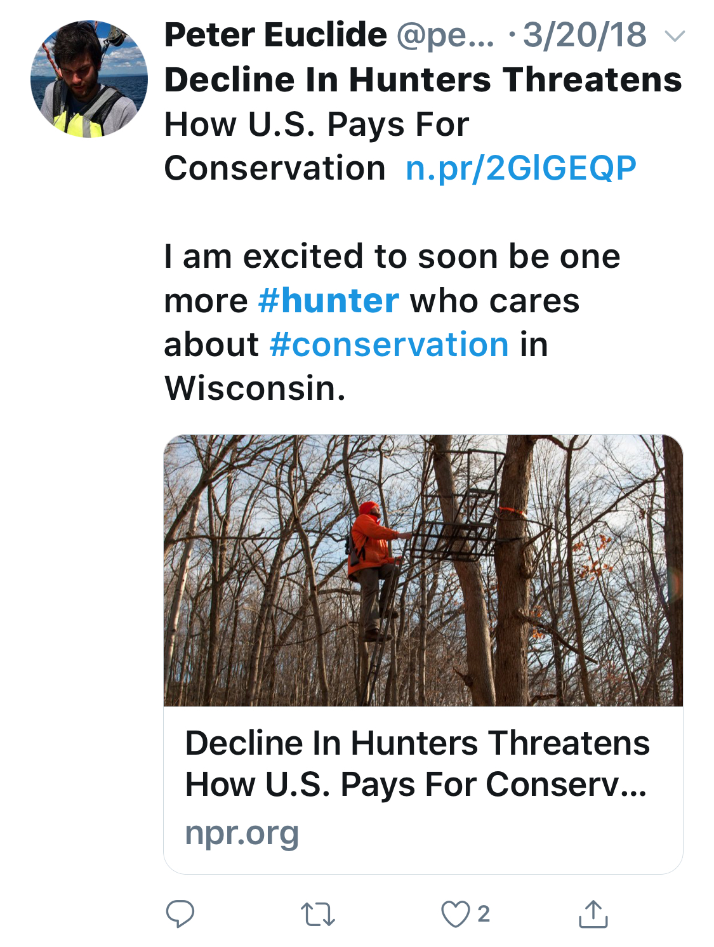714x947 pixels.
Task: Open the hunter tree stand photo
Action: tap(423, 570)
